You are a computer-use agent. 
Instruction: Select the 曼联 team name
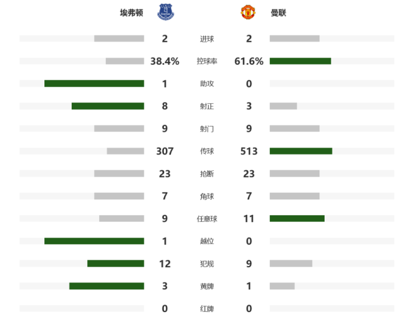pyautogui.click(x=278, y=13)
